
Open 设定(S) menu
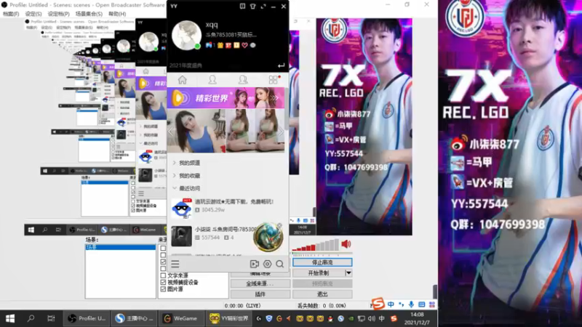tap(33, 14)
